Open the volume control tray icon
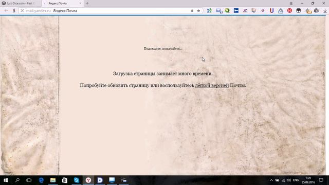 coord(289,180)
